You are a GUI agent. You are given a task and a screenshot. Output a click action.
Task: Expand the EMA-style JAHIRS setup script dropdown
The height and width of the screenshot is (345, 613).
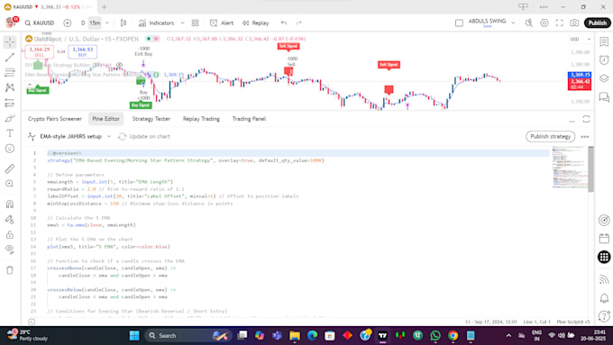[x=109, y=136]
